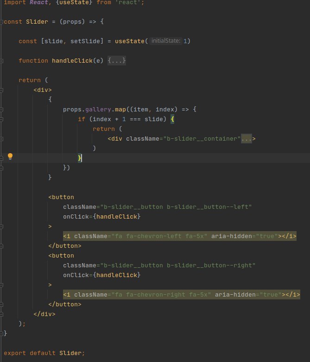310x362 pixels.
Task: Click return keyword before the opening <div>
Action: point(30,80)
